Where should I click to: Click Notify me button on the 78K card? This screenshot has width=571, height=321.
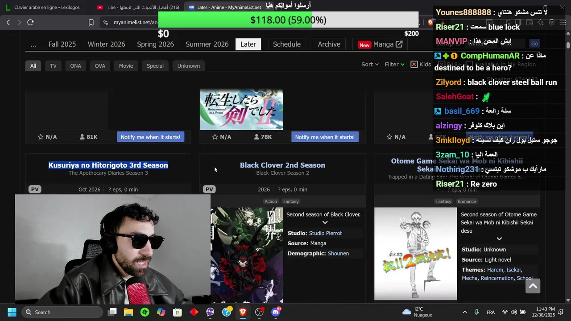pos(325,137)
